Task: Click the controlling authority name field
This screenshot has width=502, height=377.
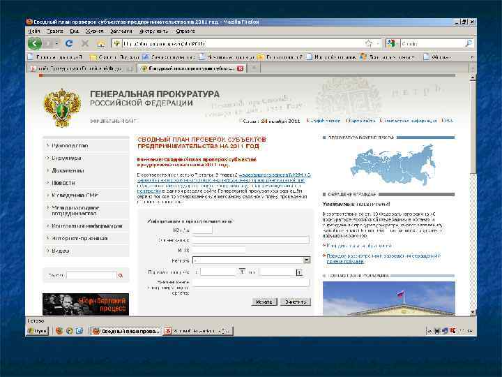Action: coord(251,282)
